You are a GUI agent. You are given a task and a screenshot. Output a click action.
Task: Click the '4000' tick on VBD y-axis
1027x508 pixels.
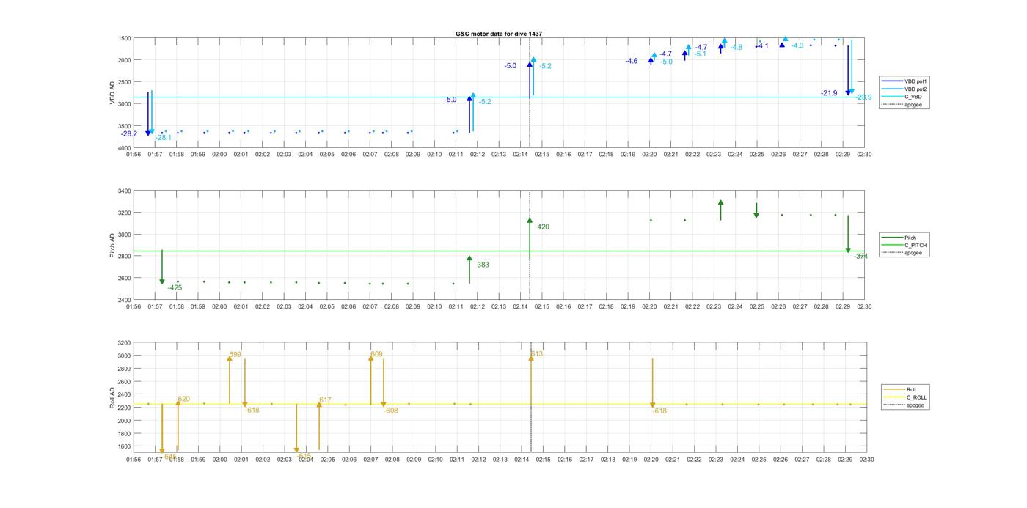pyautogui.click(x=123, y=148)
